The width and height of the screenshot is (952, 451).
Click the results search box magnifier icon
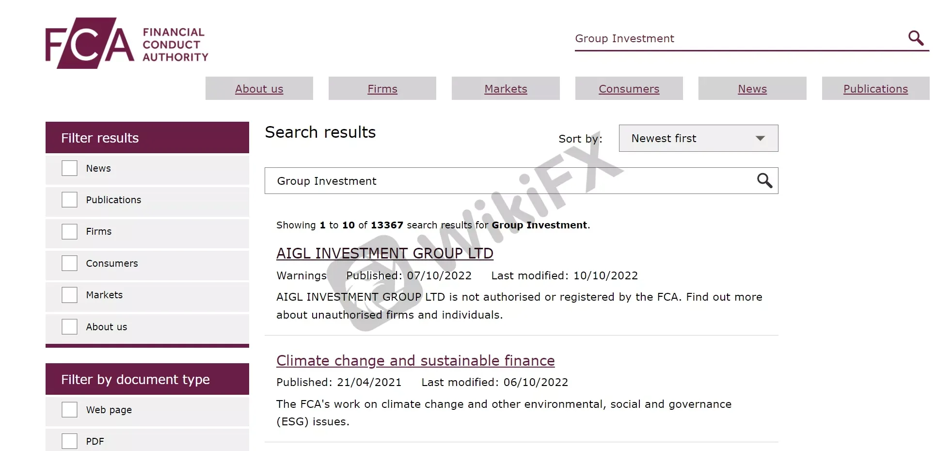[x=764, y=180]
